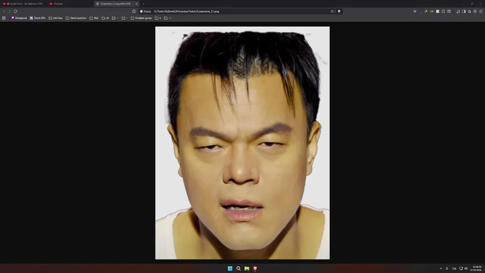Close the Screenshot_21.png tab

coord(136,4)
